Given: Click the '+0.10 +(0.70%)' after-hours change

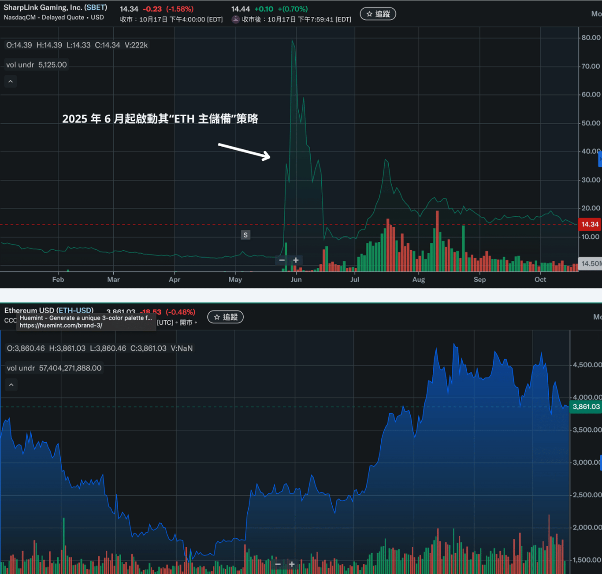Looking at the screenshot, I should [281, 9].
